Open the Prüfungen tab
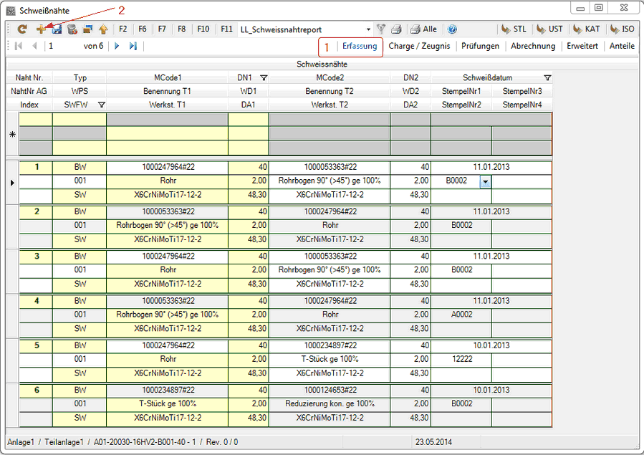644x455 pixels. coord(479,46)
